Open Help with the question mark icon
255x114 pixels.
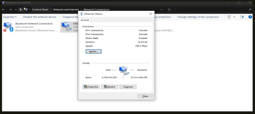click(250, 17)
